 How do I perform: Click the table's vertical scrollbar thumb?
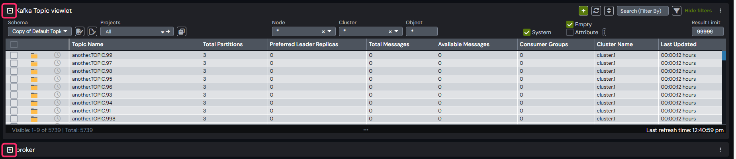click(724, 56)
